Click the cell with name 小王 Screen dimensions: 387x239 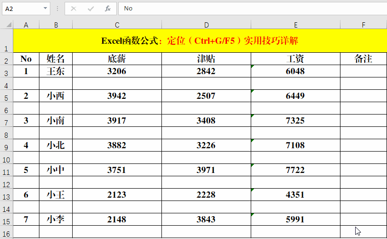coord(56,194)
